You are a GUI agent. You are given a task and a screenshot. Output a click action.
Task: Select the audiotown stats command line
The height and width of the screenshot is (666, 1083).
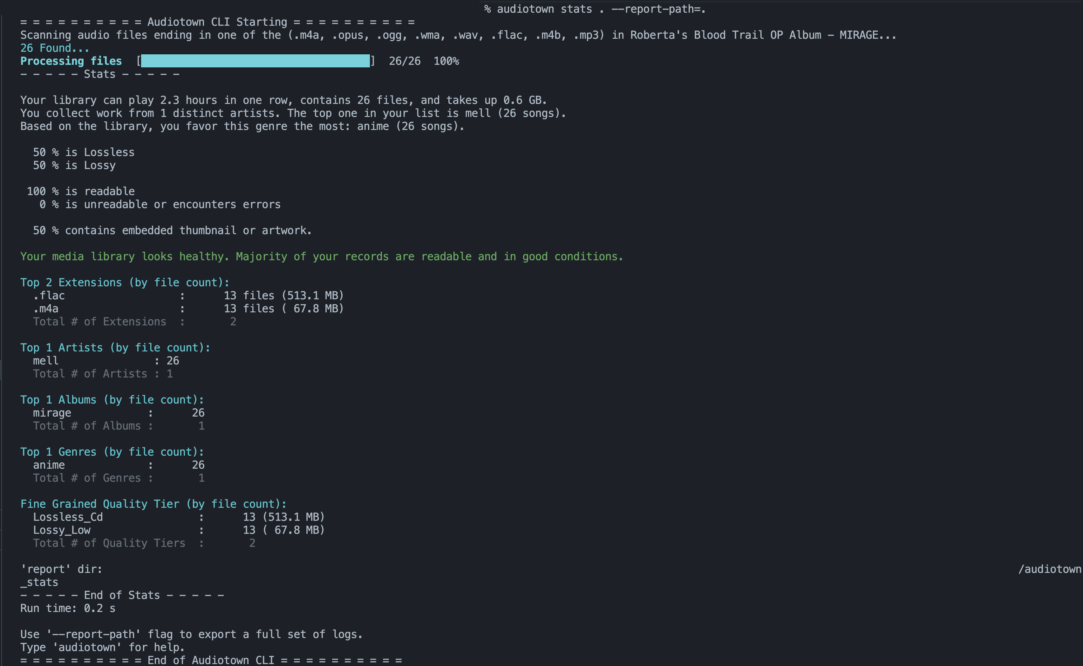click(x=595, y=9)
